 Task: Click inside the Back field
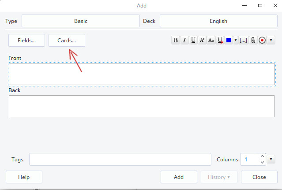[x=141, y=106]
